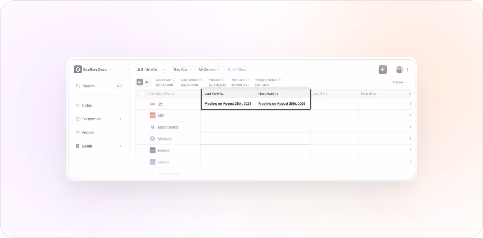
Task: Open the three-dot more options menu
Action: coord(407,70)
